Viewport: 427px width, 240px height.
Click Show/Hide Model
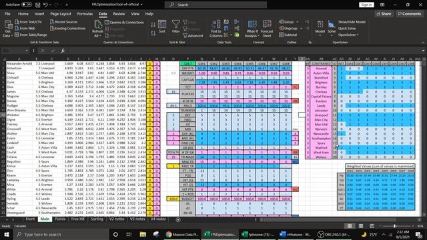point(352,22)
